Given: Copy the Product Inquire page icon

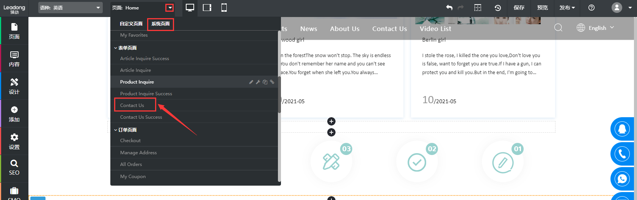Looking at the screenshot, I should (265, 82).
